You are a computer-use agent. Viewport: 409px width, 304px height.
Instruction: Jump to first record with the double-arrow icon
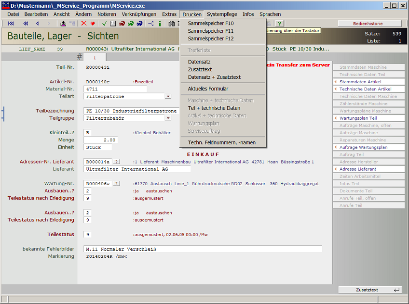coord(11,24)
